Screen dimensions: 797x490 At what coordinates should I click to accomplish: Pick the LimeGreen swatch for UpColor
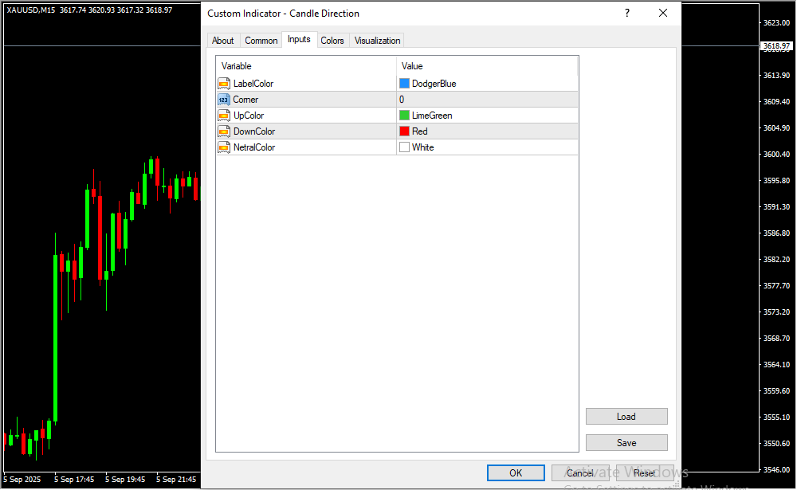[404, 116]
